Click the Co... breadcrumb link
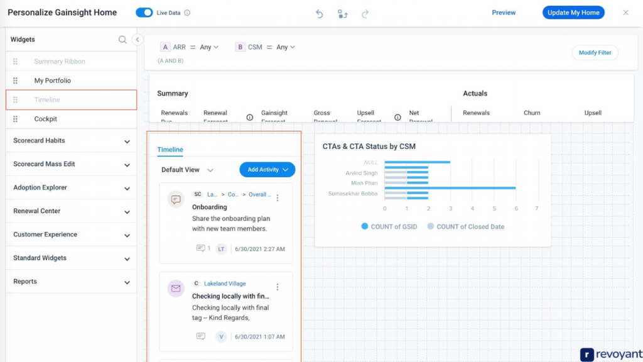The height and width of the screenshot is (362, 643). point(233,195)
